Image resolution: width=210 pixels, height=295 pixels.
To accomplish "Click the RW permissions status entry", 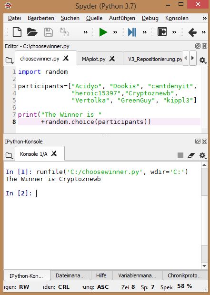I will (x=24, y=287).
